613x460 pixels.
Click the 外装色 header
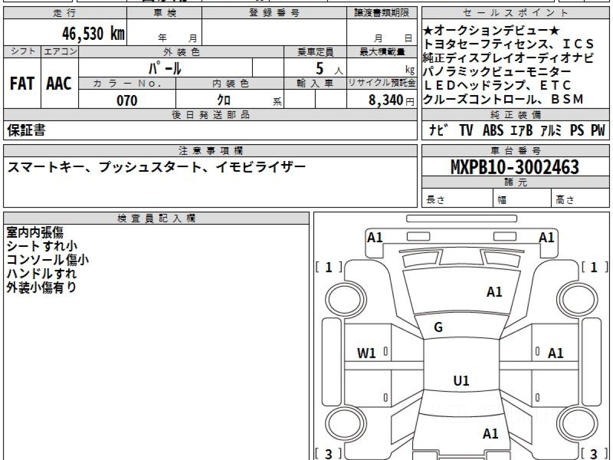pos(181,51)
